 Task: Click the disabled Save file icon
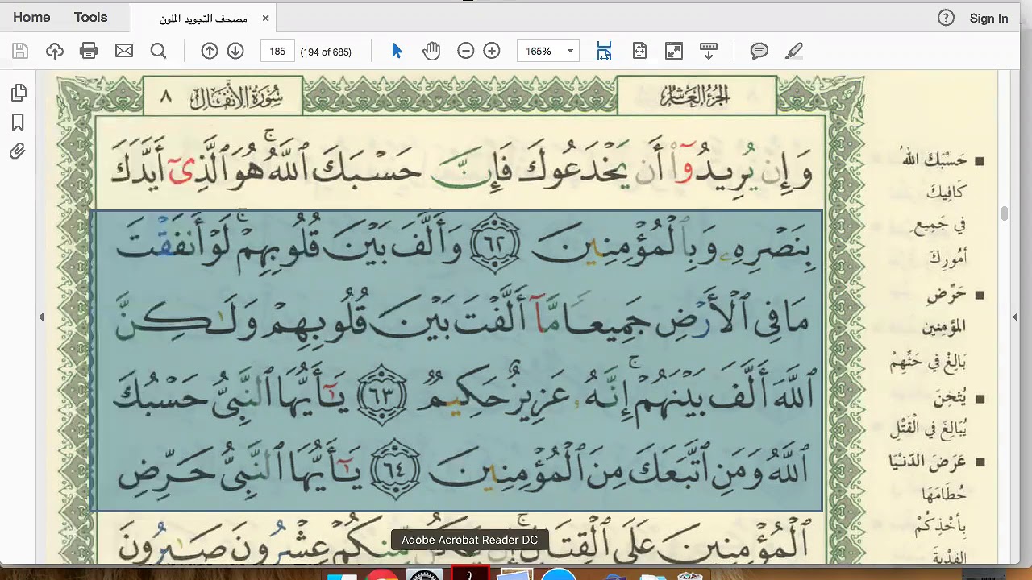(x=20, y=51)
